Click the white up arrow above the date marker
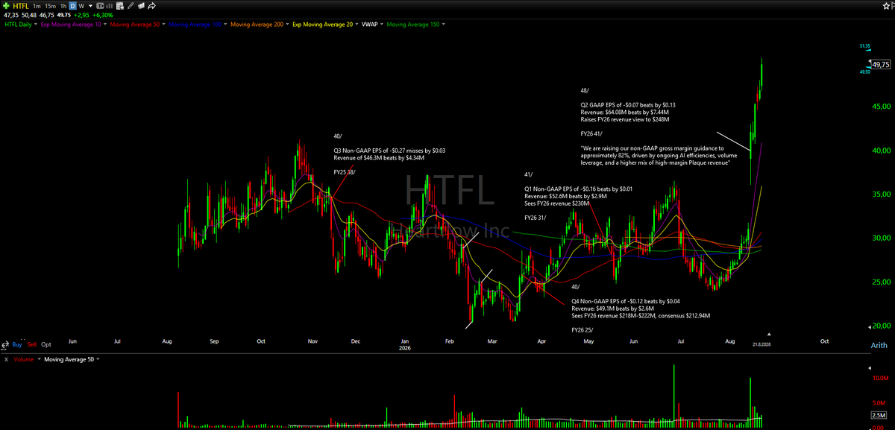 tap(769, 335)
